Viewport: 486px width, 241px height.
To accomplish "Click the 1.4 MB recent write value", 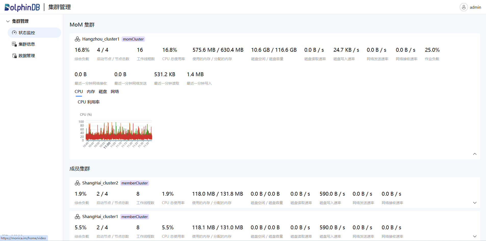I will [x=195, y=74].
